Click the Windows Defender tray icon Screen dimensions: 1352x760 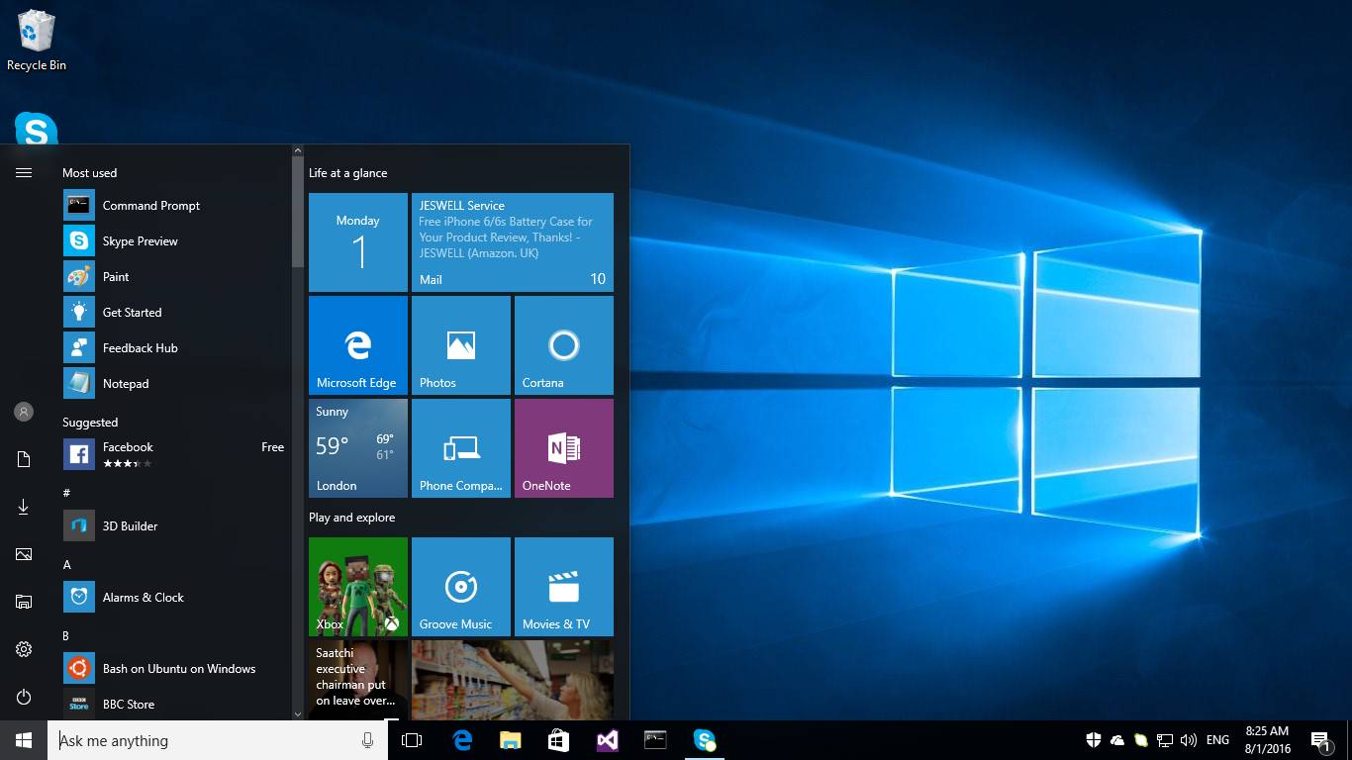tap(1094, 740)
